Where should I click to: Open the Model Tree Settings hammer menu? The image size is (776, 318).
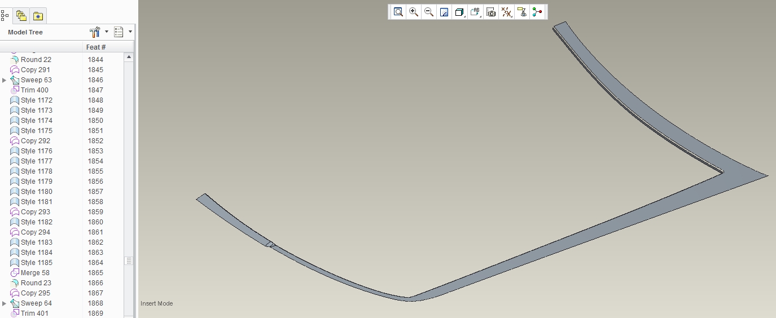(95, 32)
